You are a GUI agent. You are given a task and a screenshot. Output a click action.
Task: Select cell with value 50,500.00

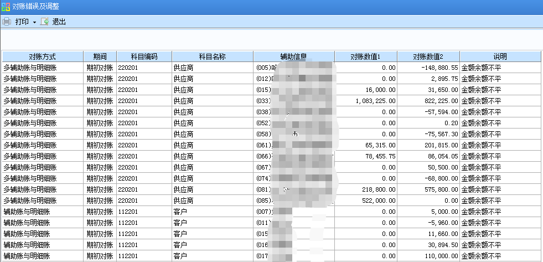429,167
